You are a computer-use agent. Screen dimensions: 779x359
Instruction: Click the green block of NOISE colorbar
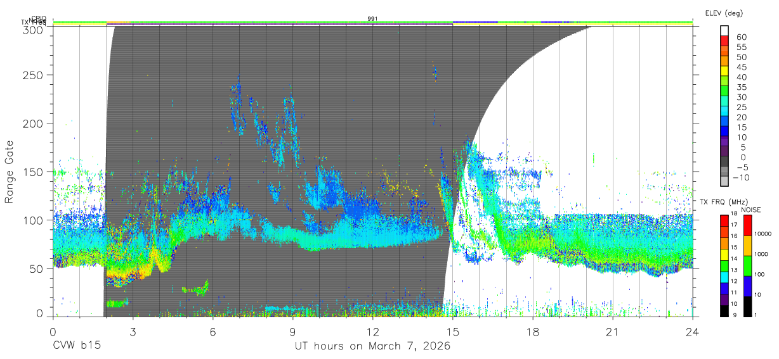pos(747,266)
